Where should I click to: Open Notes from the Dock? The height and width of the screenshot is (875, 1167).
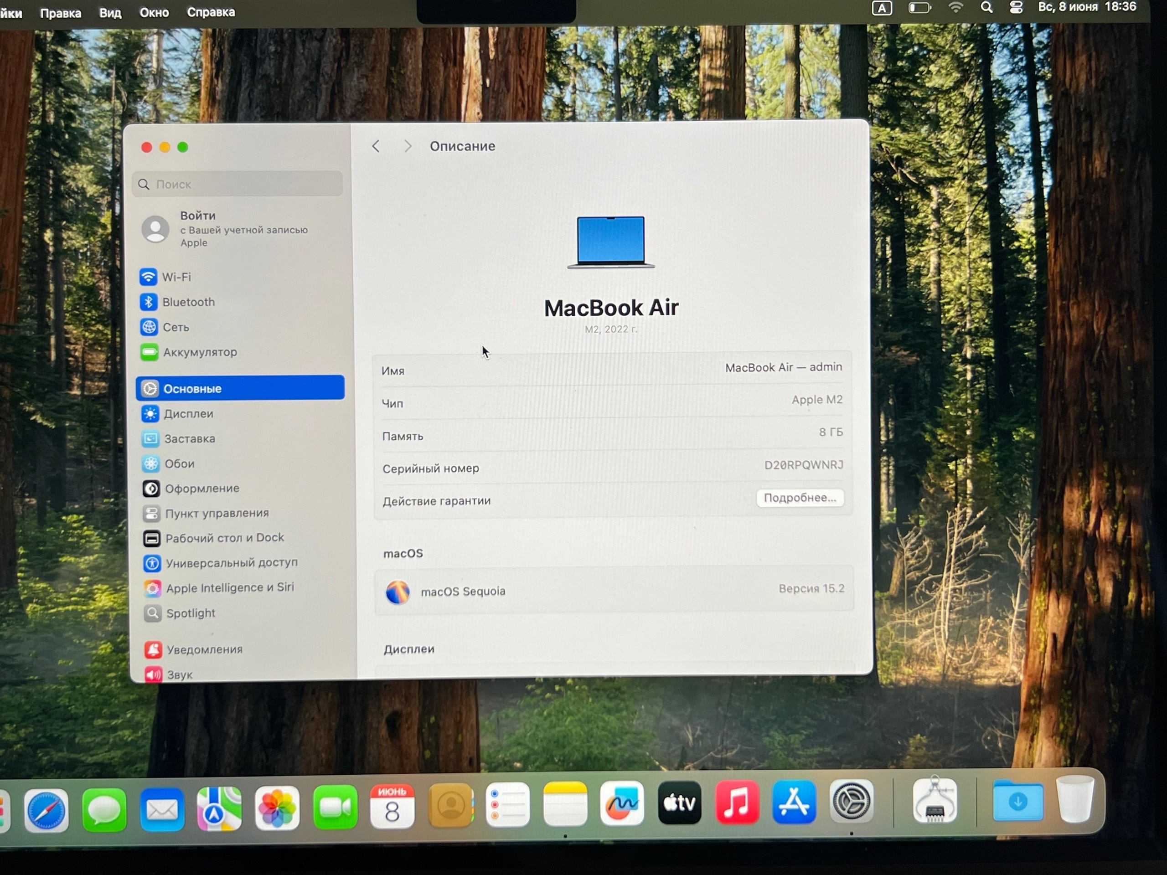(565, 804)
